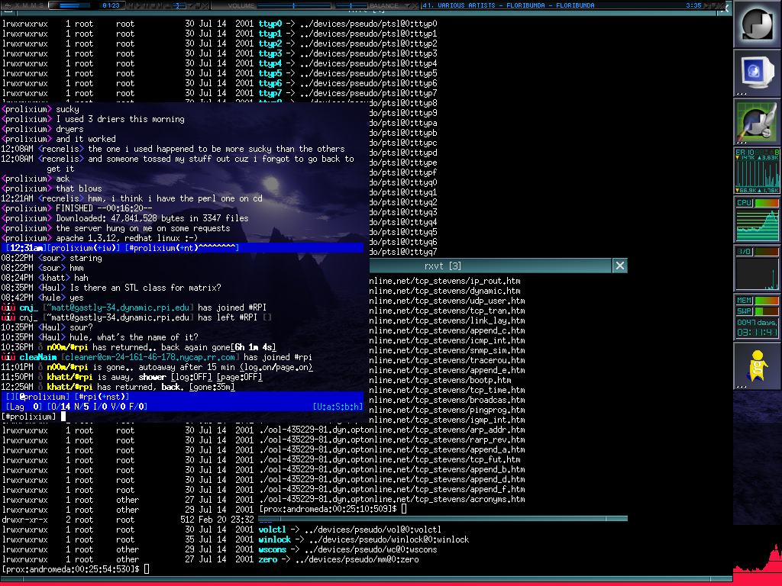Click the bottom shell prompt prox:andromeda:00:25:54:530
782x586 pixels.
70,568
